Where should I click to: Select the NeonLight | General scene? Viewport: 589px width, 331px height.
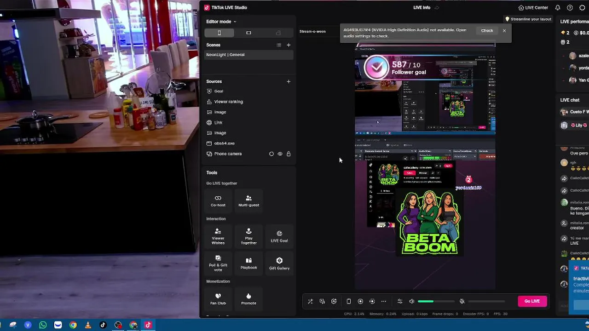tap(248, 55)
